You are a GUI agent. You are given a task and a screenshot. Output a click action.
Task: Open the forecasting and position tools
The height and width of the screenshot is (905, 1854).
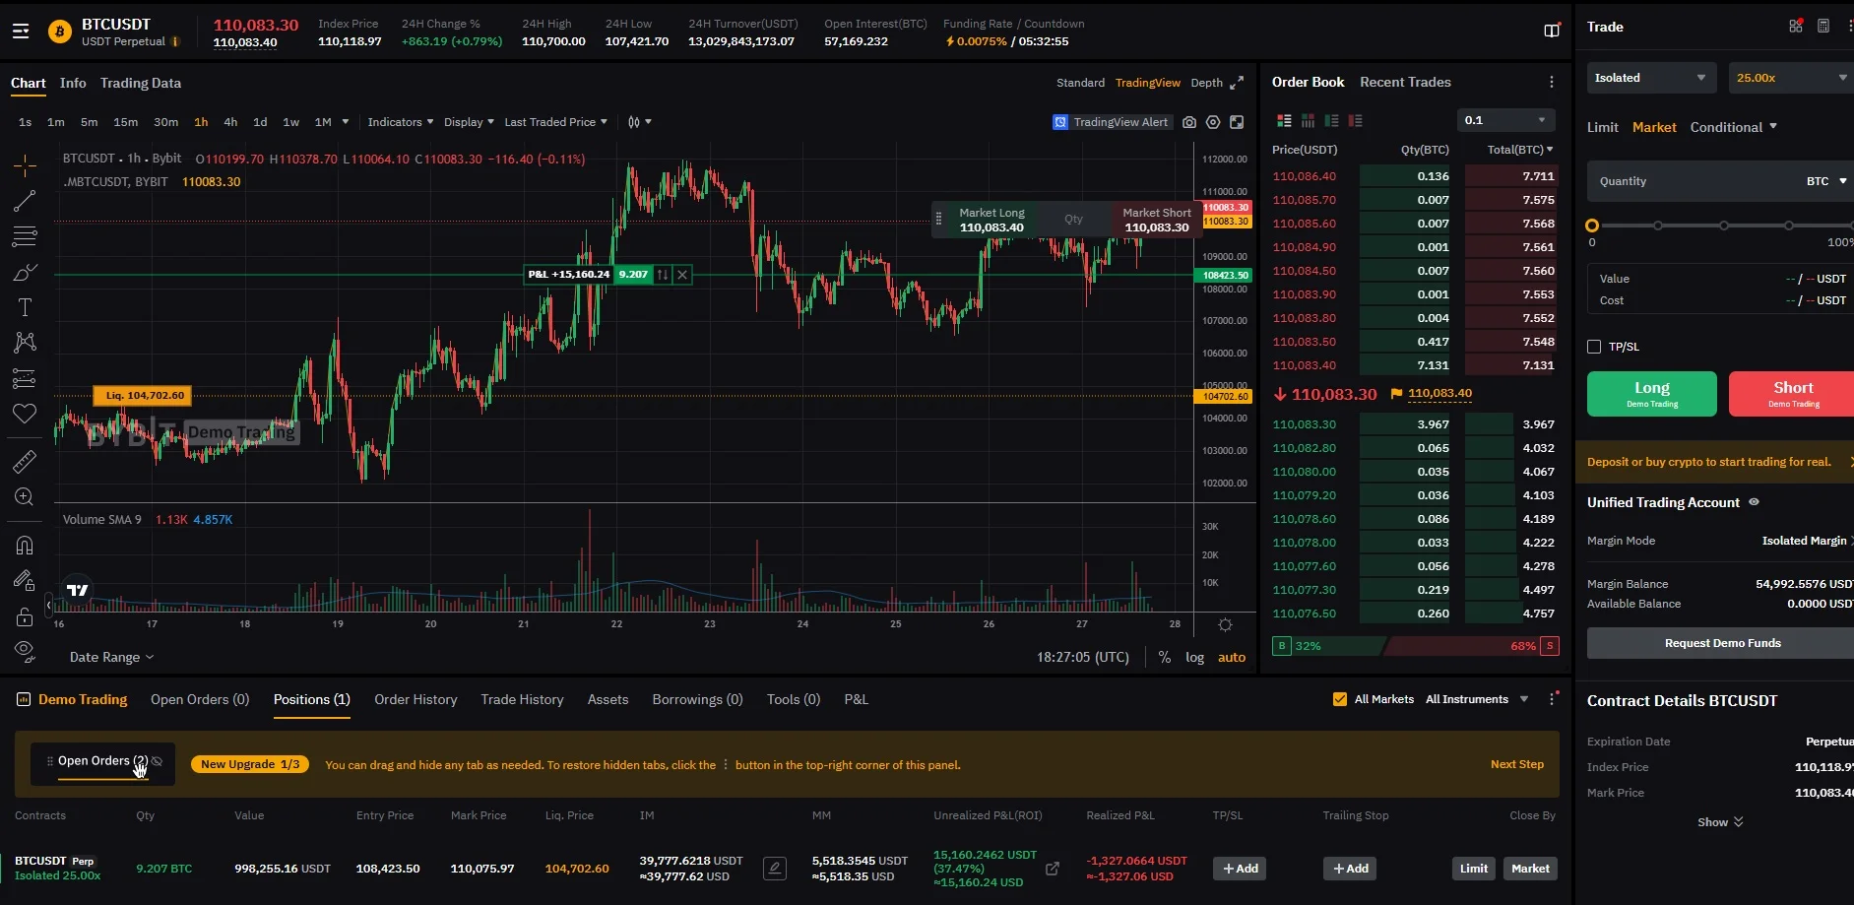pos(25,378)
